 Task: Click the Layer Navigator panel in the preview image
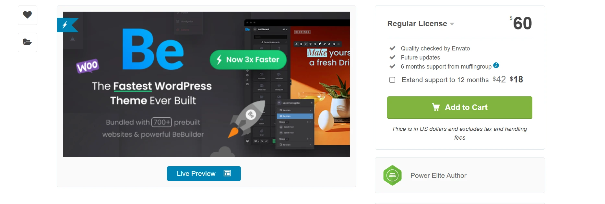coord(295,123)
